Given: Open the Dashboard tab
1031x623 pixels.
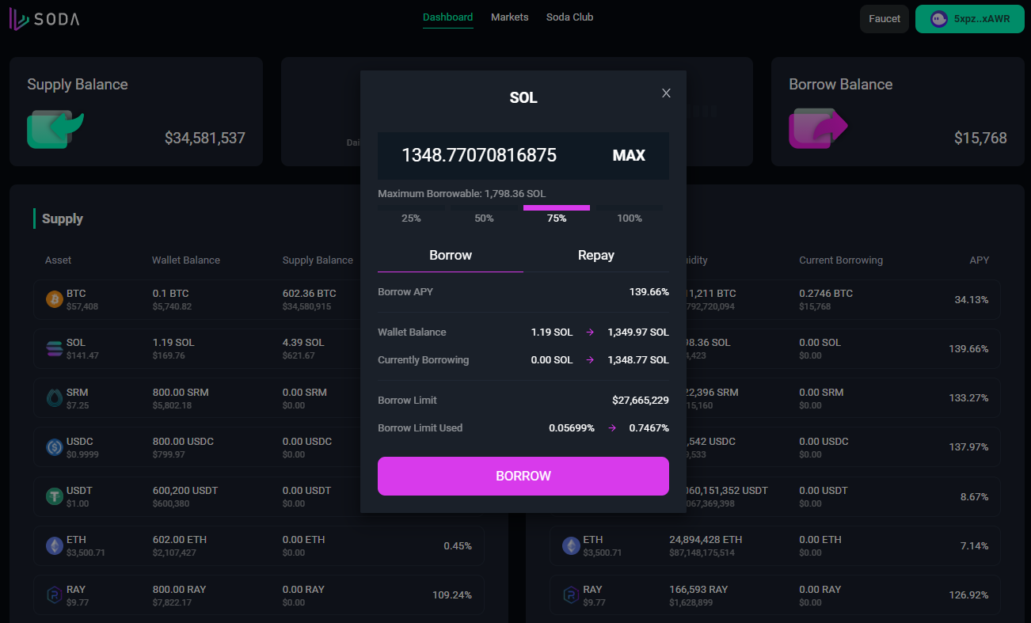Looking at the screenshot, I should point(447,17).
